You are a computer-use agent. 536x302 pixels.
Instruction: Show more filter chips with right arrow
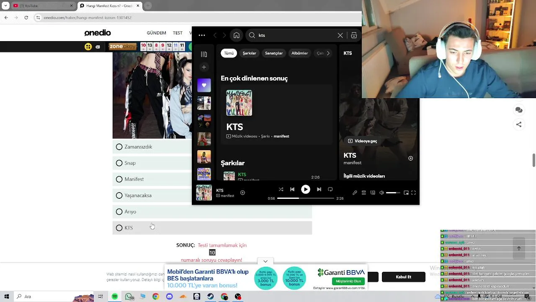click(328, 53)
